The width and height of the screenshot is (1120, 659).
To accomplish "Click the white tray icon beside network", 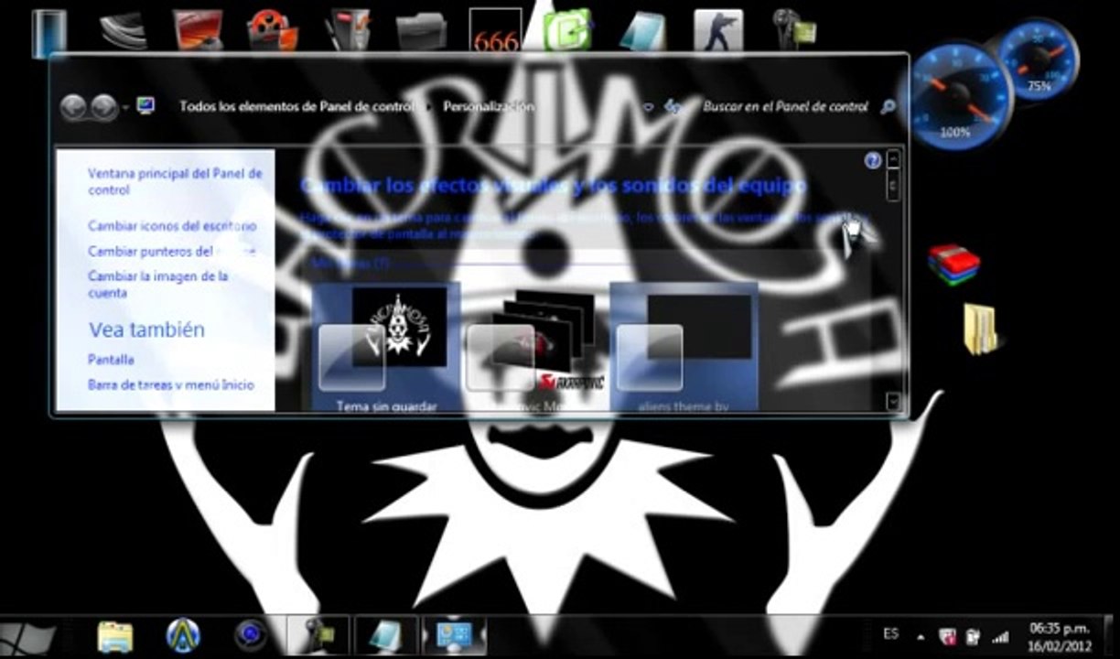I will (974, 637).
